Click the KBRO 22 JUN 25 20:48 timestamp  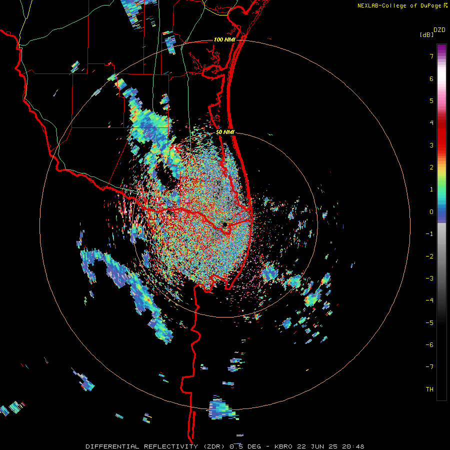319,446
